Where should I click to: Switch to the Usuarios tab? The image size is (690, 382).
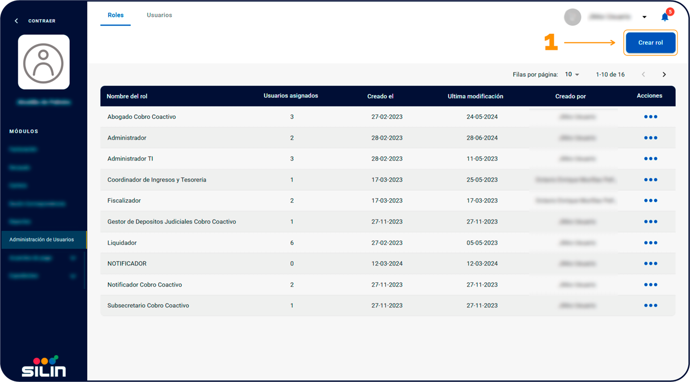point(159,15)
